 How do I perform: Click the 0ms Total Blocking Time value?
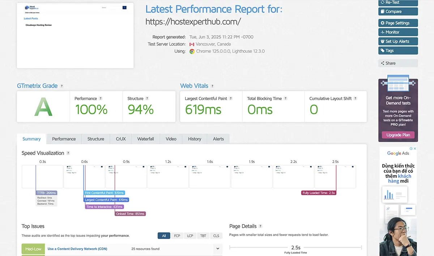tap(260, 110)
